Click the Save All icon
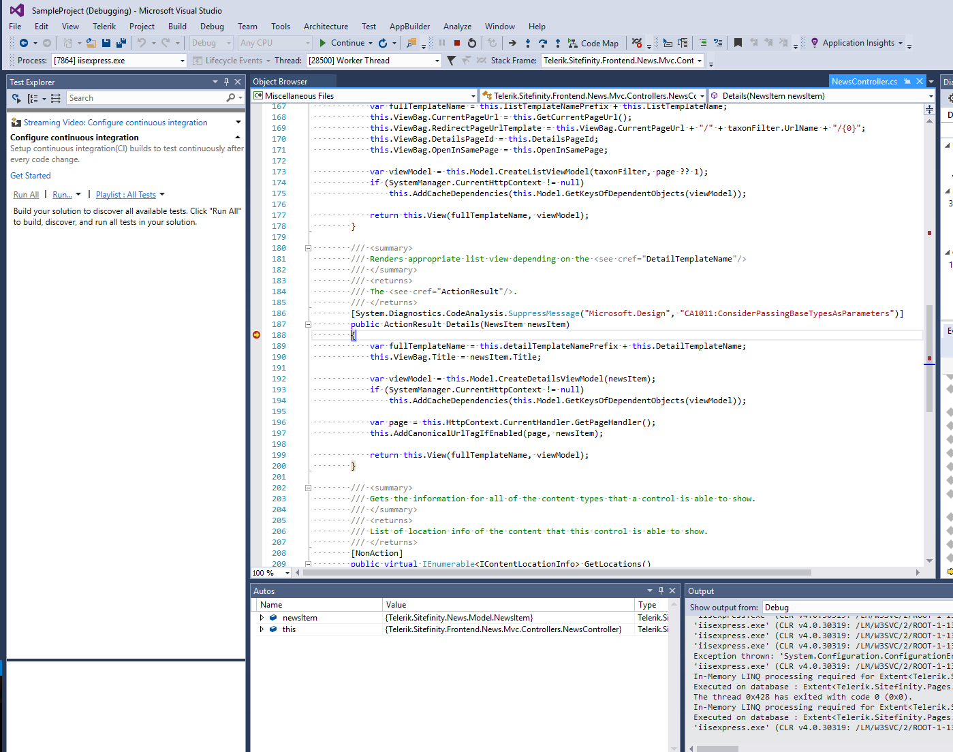This screenshot has width=953, height=752. click(x=121, y=43)
